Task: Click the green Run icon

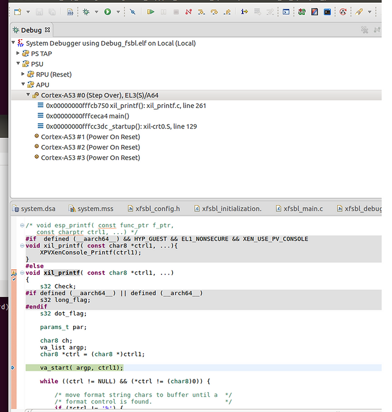Action: pyautogui.click(x=108, y=12)
